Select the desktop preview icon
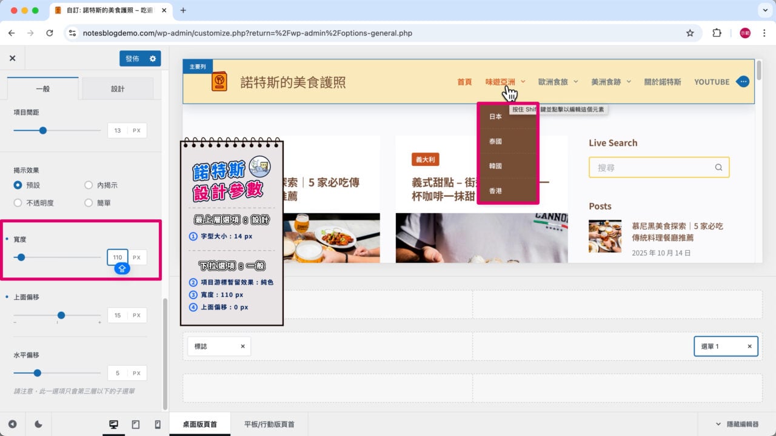Image resolution: width=776 pixels, height=436 pixels. tap(114, 424)
